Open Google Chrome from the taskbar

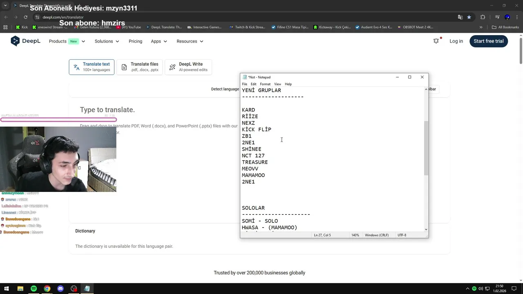click(x=47, y=289)
